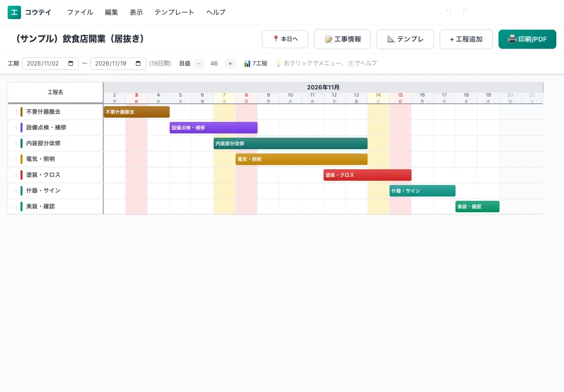This screenshot has height=392, width=564.
Task: Select the 美装・確認 row name
Action: click(40, 207)
